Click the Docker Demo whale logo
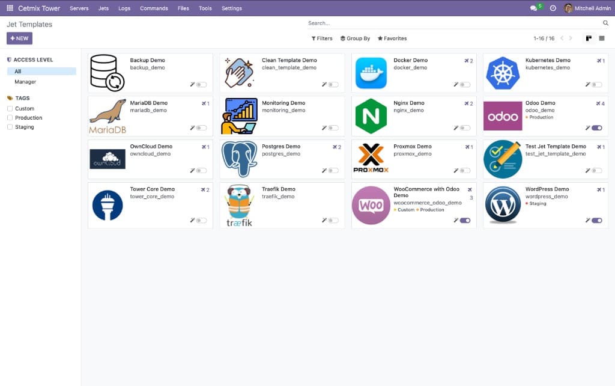 tap(371, 73)
